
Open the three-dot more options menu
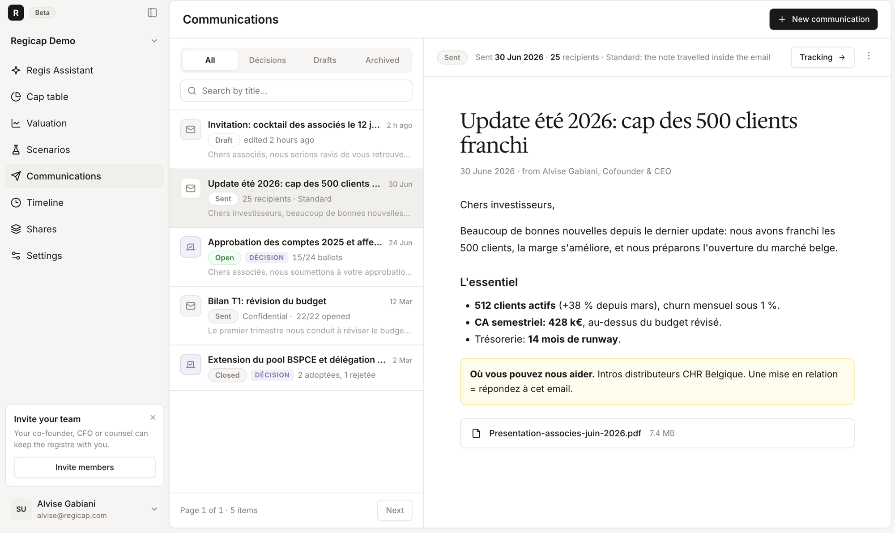tap(869, 56)
